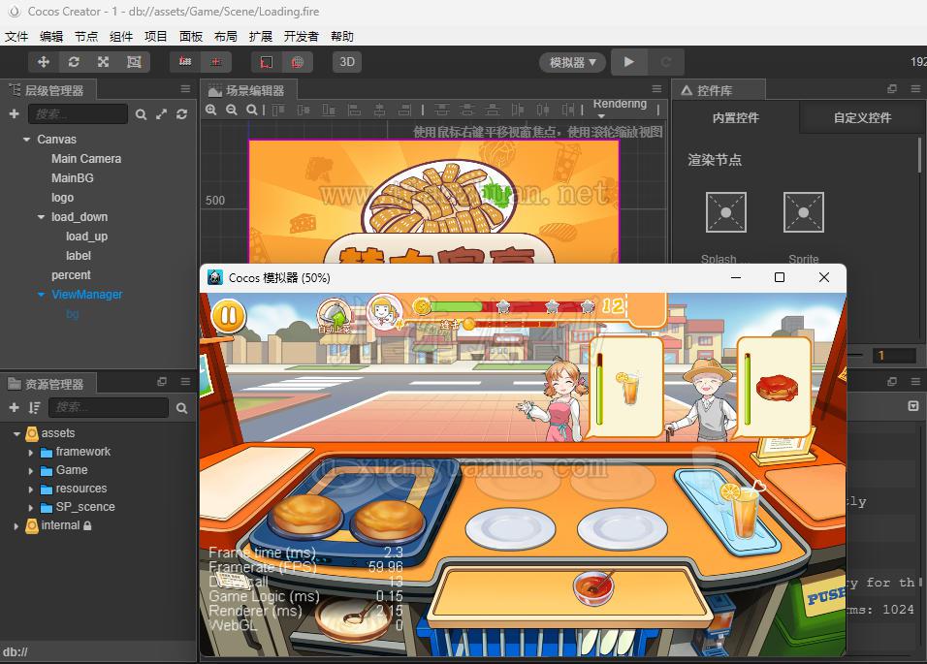Open the 组件 menu

click(121, 37)
